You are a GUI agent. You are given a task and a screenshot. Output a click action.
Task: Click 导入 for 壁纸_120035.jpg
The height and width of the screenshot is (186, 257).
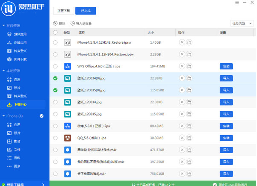click(x=226, y=114)
